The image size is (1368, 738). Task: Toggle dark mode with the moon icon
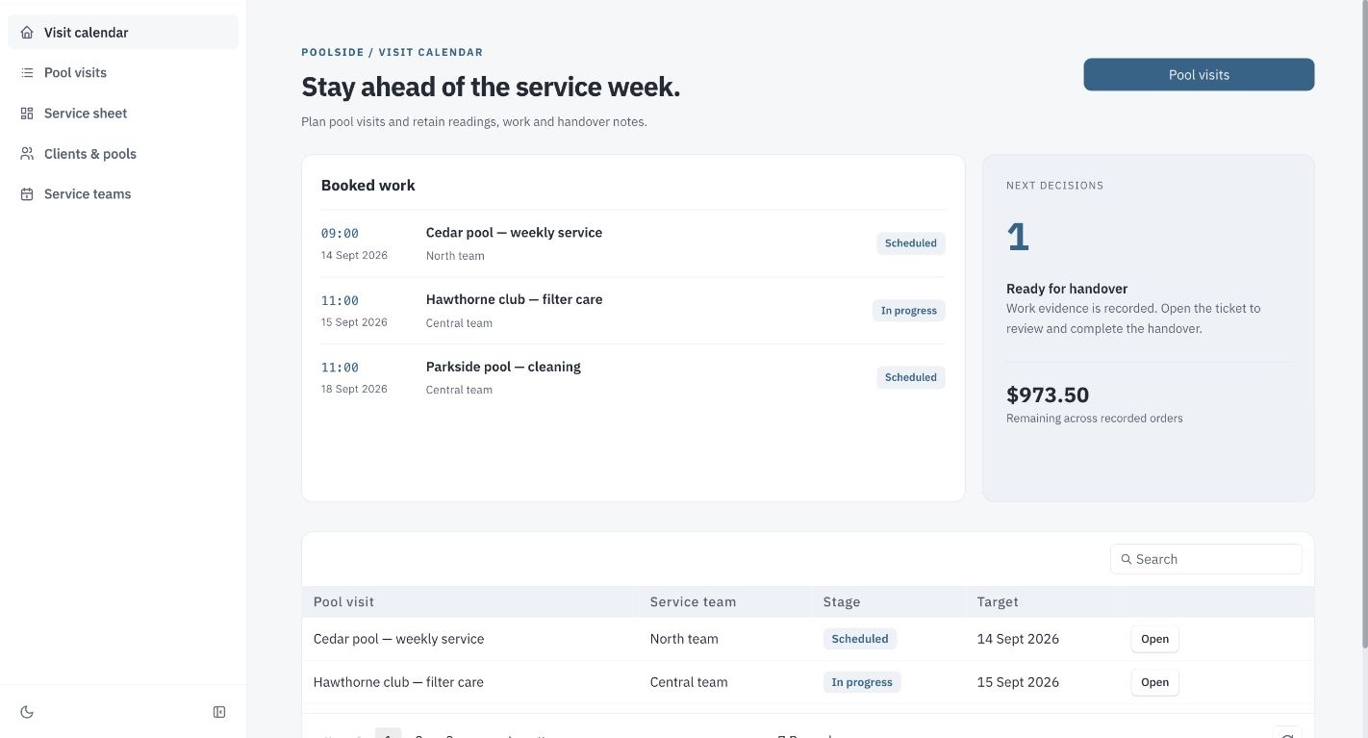coord(27,712)
